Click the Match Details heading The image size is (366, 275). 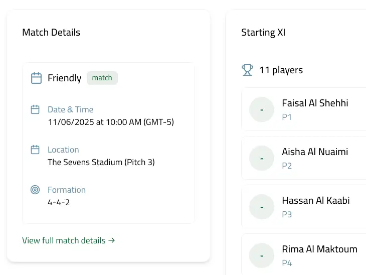(x=51, y=32)
